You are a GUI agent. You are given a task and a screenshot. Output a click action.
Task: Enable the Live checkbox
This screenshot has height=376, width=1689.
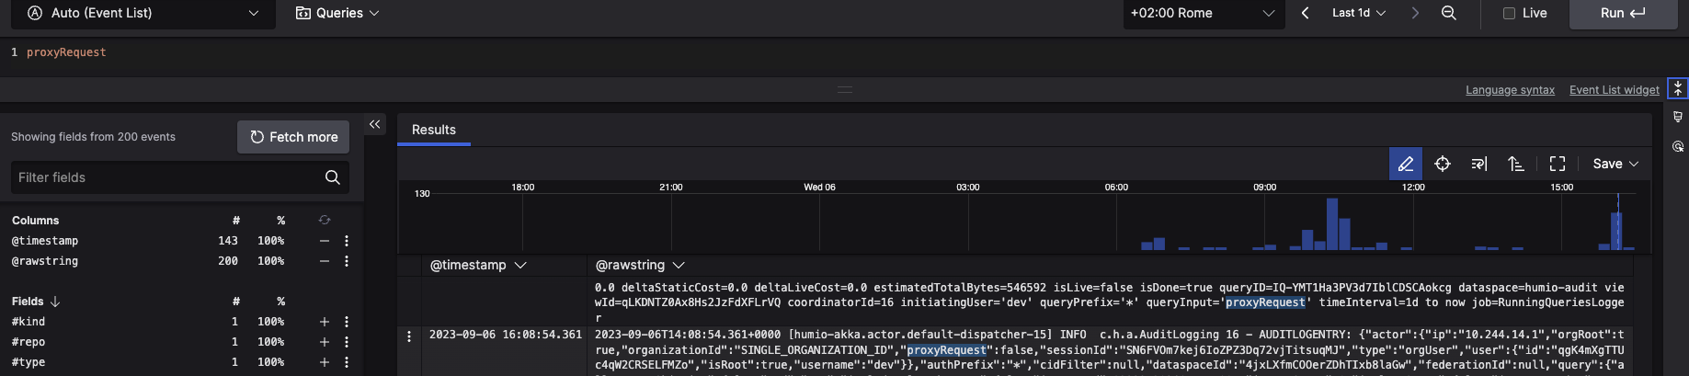coord(1509,13)
